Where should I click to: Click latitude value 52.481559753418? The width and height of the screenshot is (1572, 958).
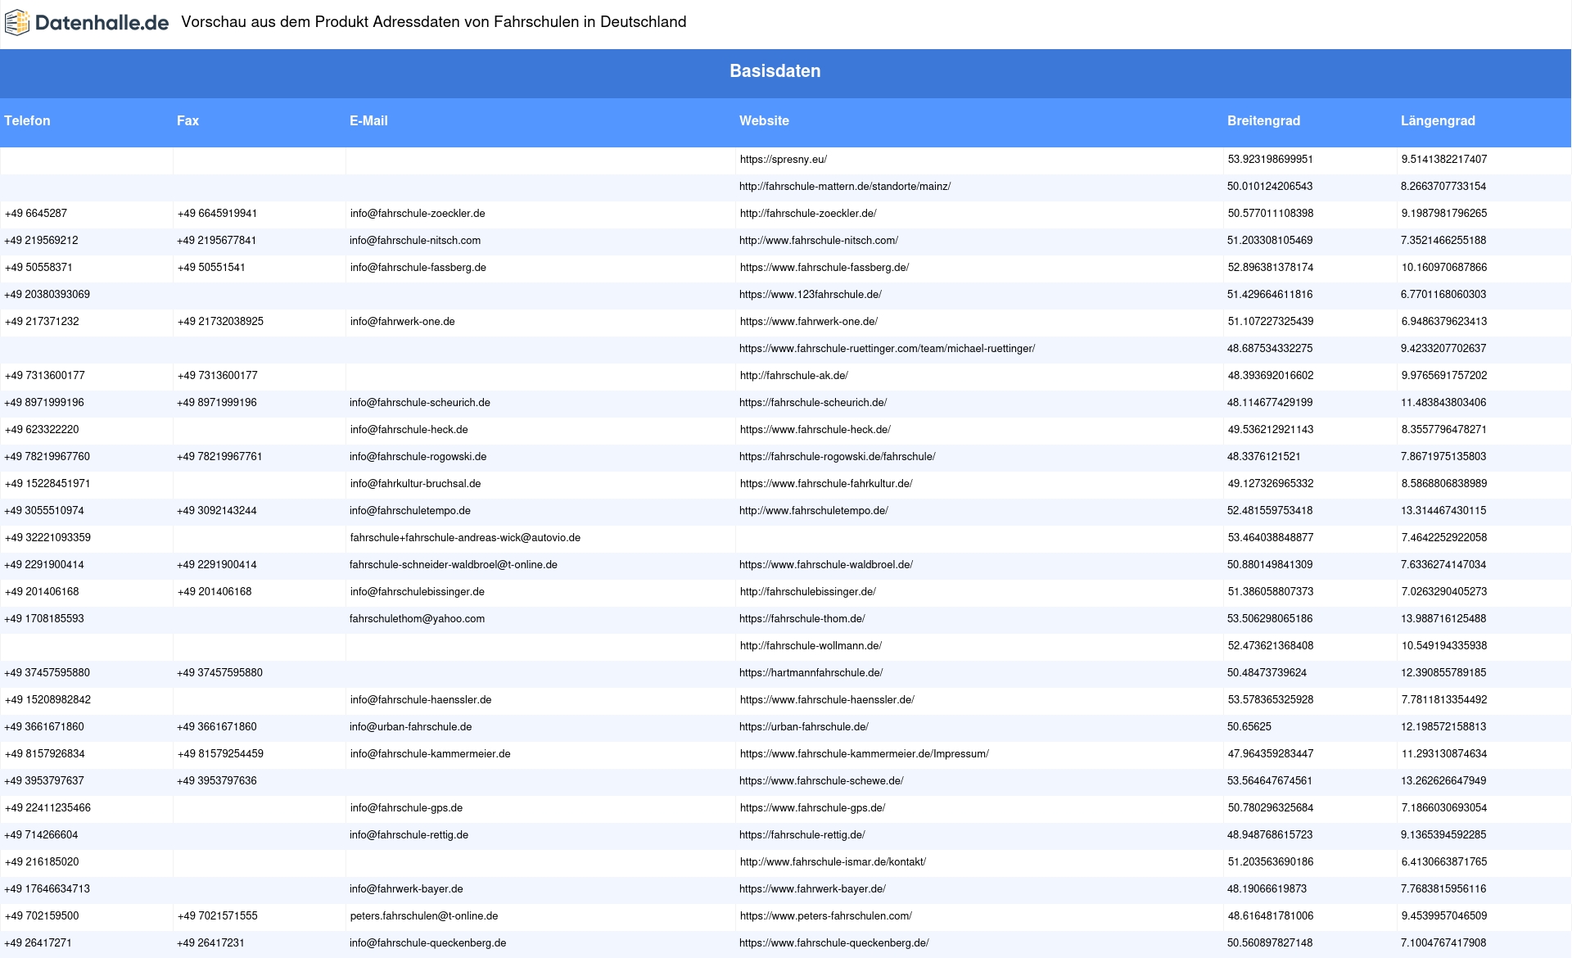pyautogui.click(x=1270, y=511)
